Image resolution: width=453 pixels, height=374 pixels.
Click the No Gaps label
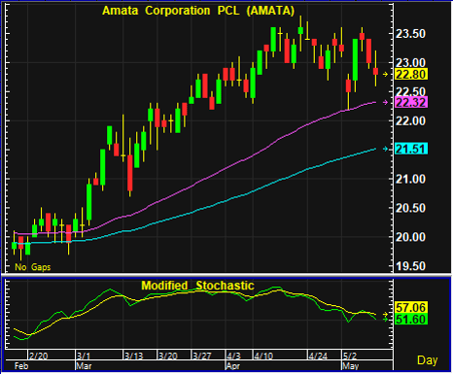click(33, 267)
